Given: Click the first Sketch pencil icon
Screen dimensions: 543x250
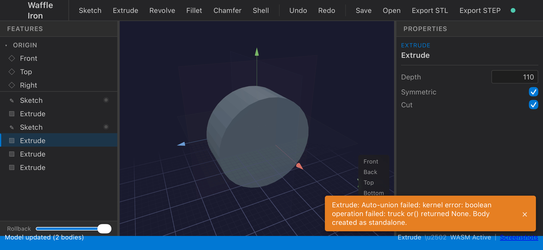Looking at the screenshot, I should 12,100.
